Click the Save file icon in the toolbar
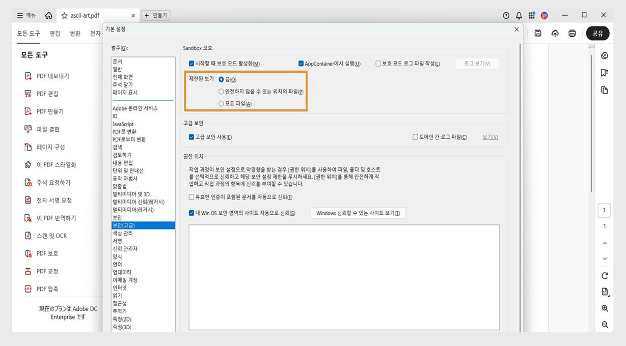Screen dimensions: 626x346 coord(537,33)
